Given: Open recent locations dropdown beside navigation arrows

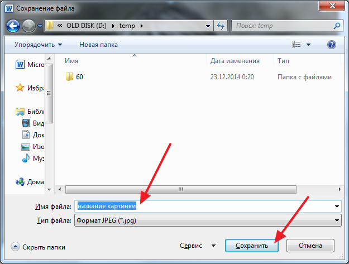Looking at the screenshot, I should point(40,26).
